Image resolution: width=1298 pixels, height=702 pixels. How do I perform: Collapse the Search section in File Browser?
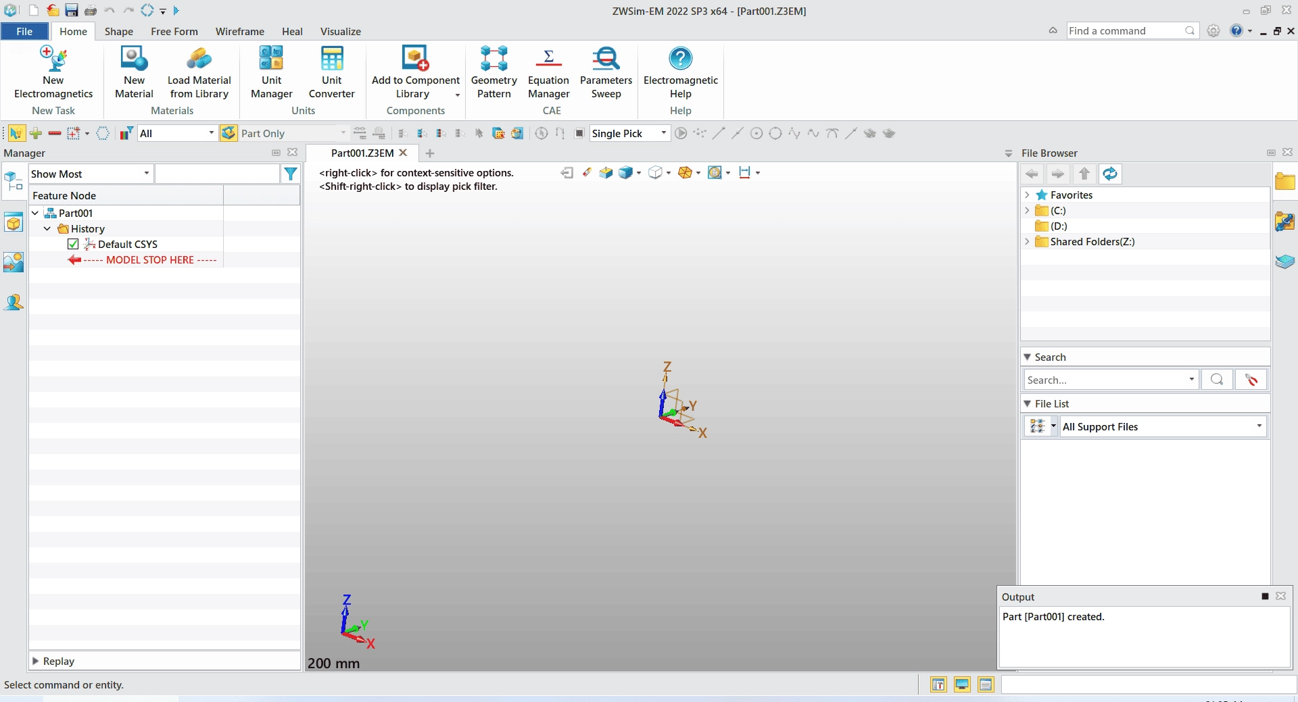point(1028,357)
